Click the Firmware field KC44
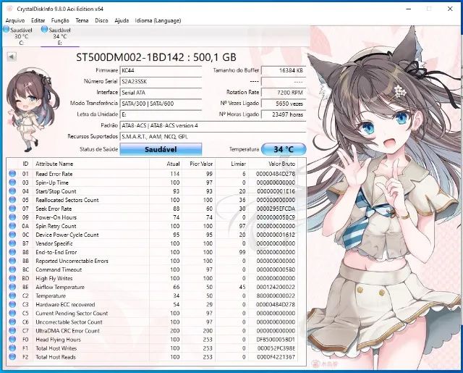 click(161, 70)
